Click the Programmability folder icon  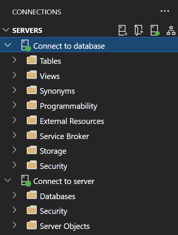pyautogui.click(x=32, y=105)
